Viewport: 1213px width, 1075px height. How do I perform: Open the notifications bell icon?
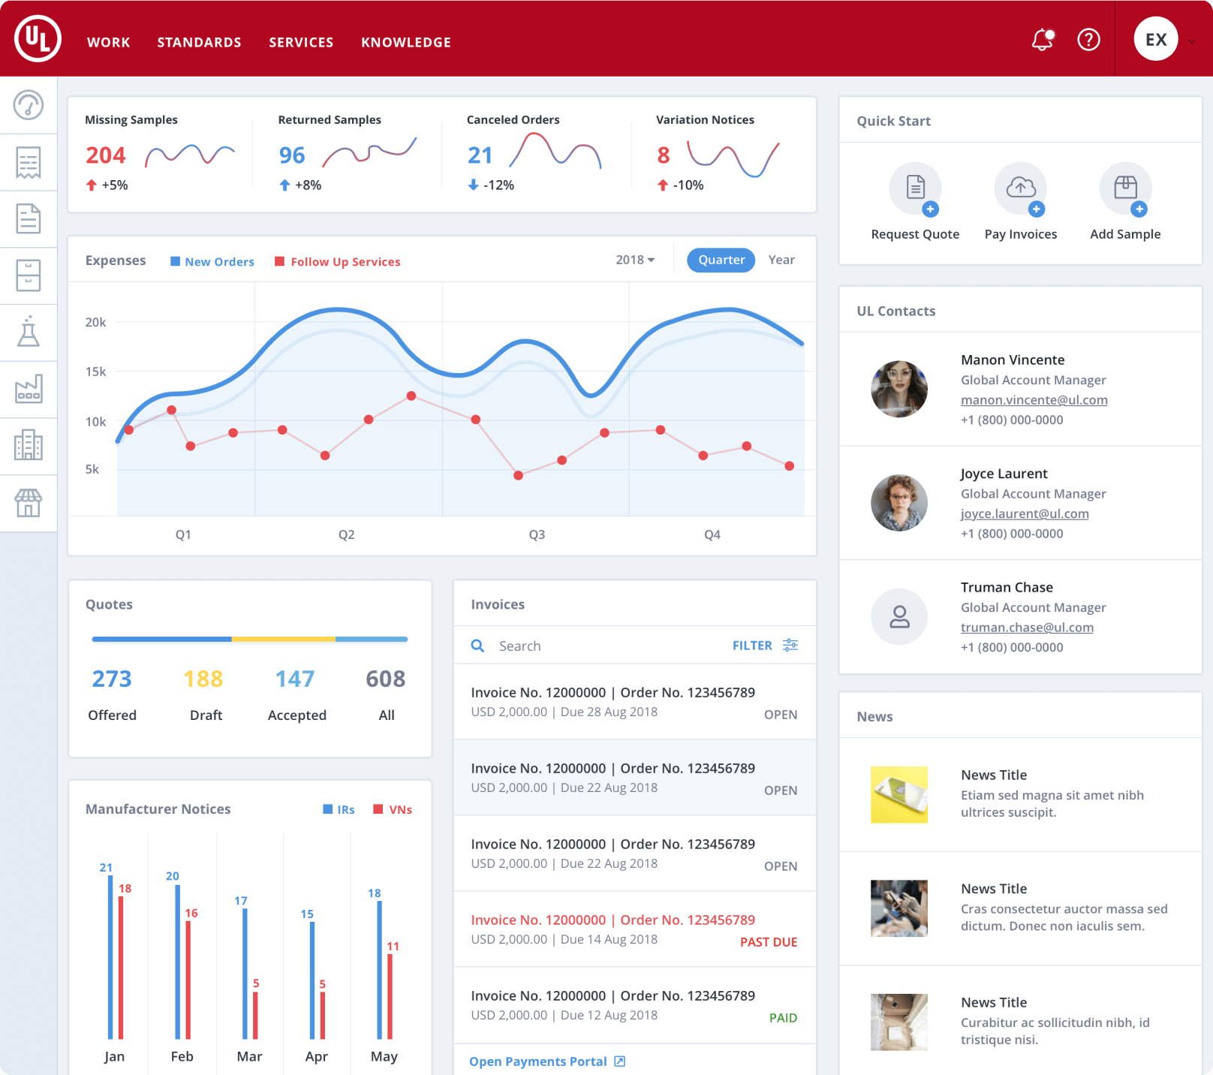[x=1042, y=40]
